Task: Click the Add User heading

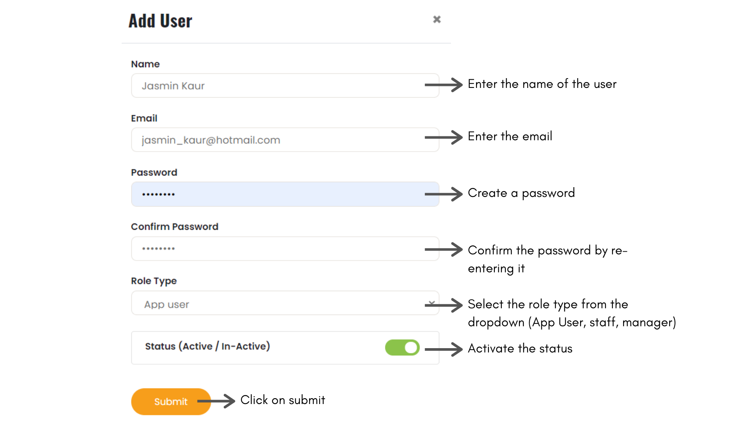Action: coord(160,21)
